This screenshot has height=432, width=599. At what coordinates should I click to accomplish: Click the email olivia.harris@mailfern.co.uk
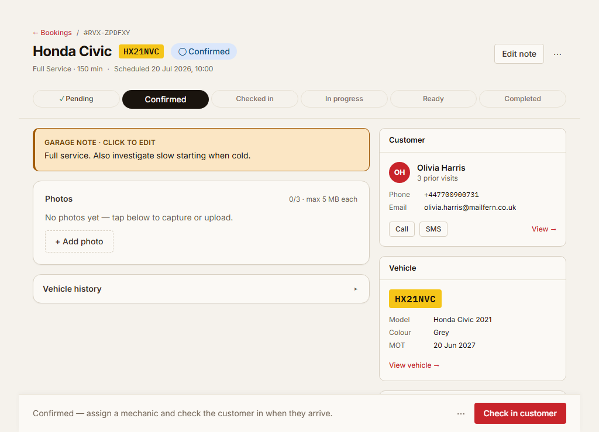tap(470, 208)
